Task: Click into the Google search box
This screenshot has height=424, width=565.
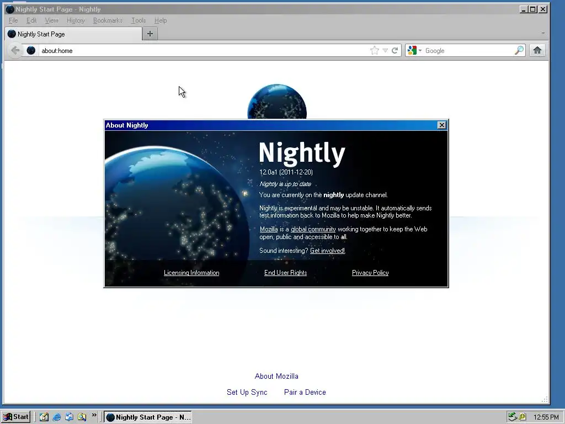Action: click(x=468, y=50)
